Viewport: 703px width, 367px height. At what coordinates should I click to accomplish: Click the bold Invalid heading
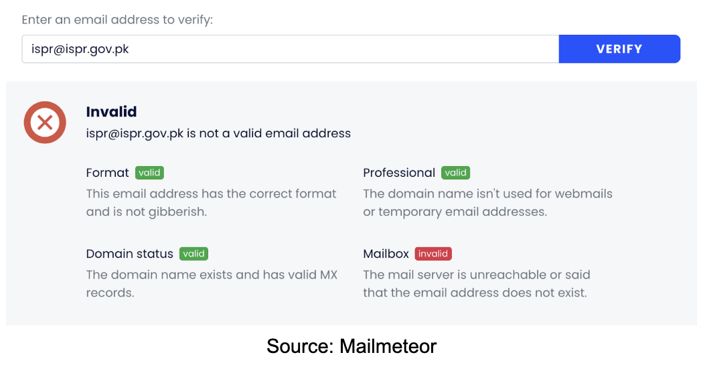(111, 112)
